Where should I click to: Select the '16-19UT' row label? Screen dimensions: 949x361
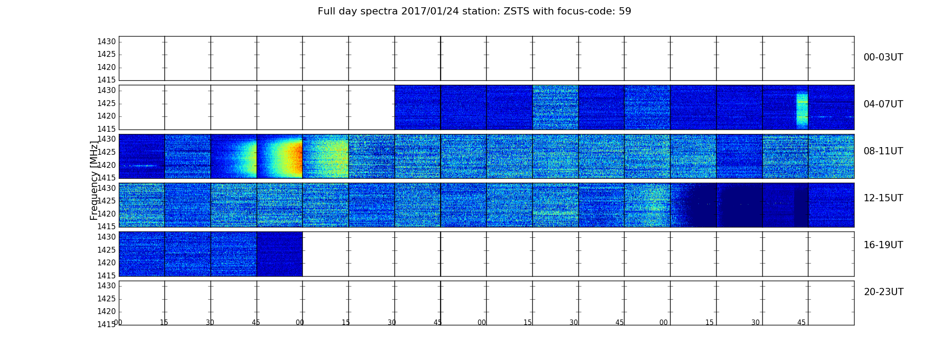click(x=883, y=245)
